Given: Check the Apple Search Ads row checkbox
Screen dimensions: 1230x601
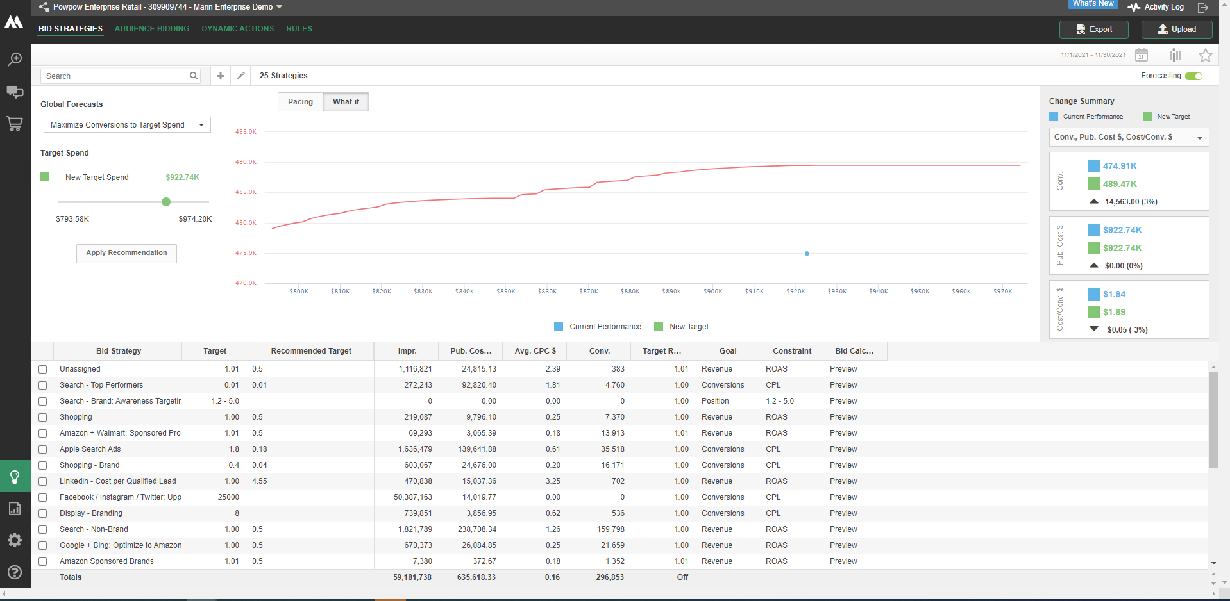Looking at the screenshot, I should pos(42,449).
